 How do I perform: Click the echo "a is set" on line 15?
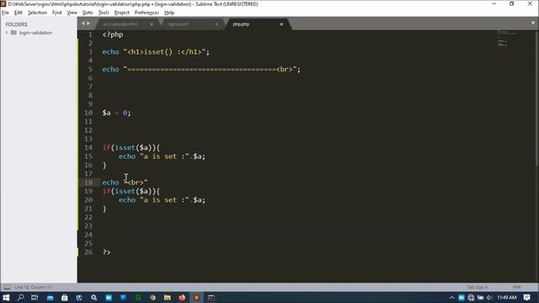tap(162, 157)
